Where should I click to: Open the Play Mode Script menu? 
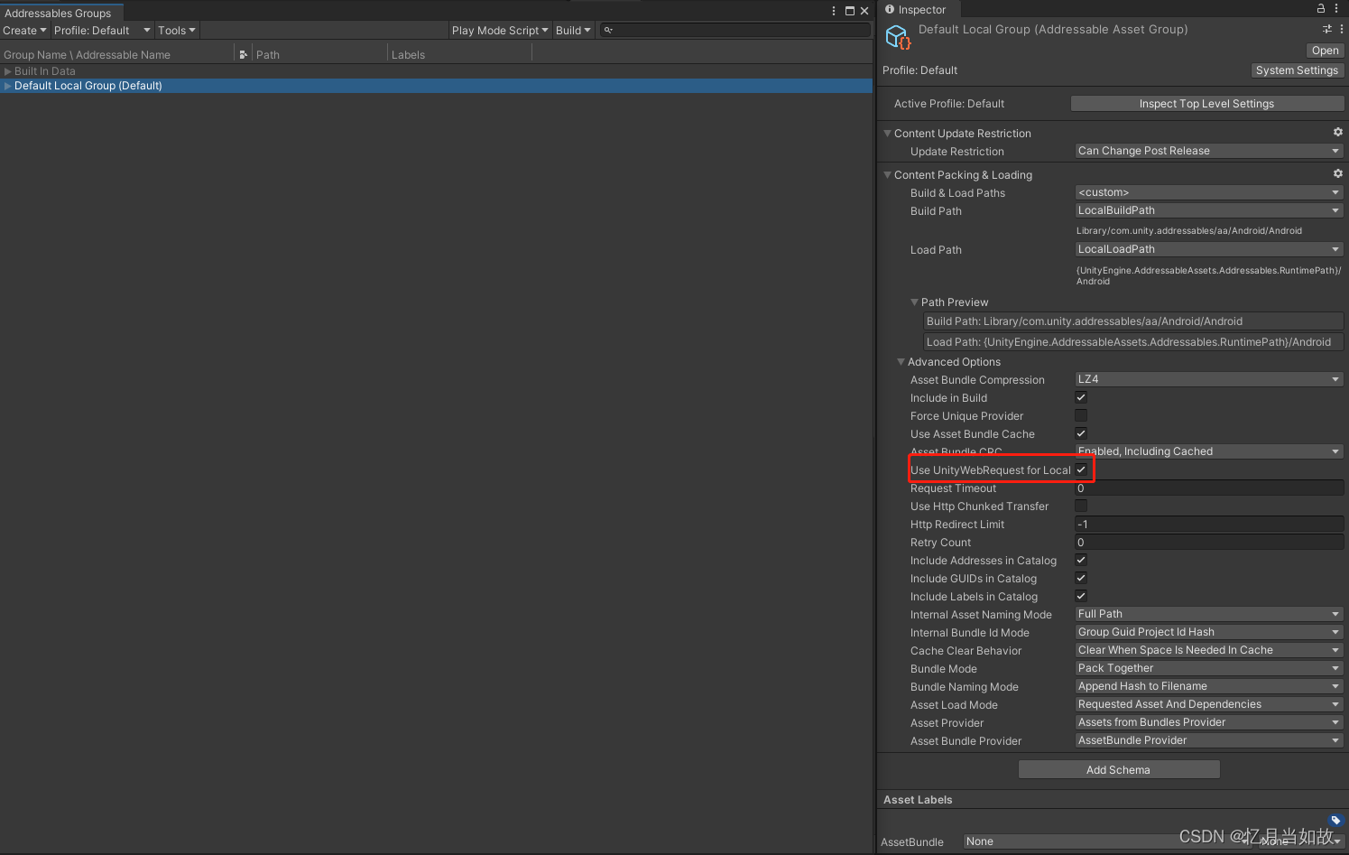(x=500, y=30)
